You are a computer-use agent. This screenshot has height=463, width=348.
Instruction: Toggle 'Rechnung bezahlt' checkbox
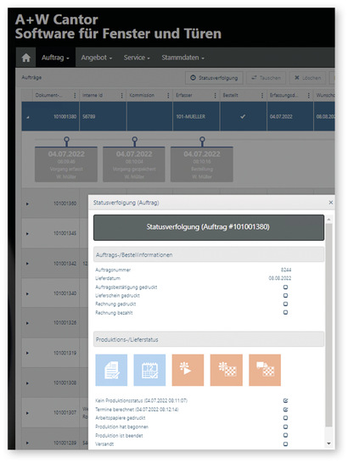285,312
